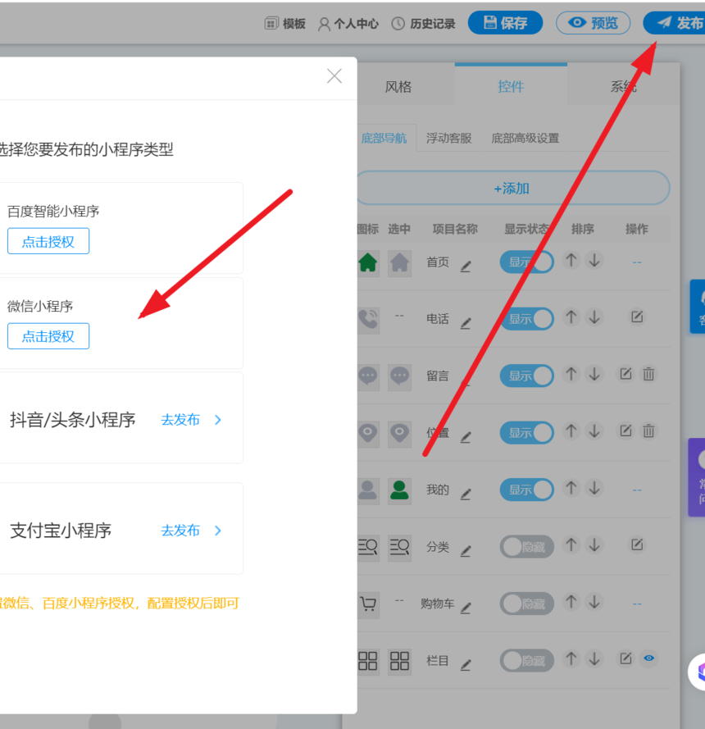Edit name pencil for 我的
The height and width of the screenshot is (729, 705).
[x=466, y=494]
